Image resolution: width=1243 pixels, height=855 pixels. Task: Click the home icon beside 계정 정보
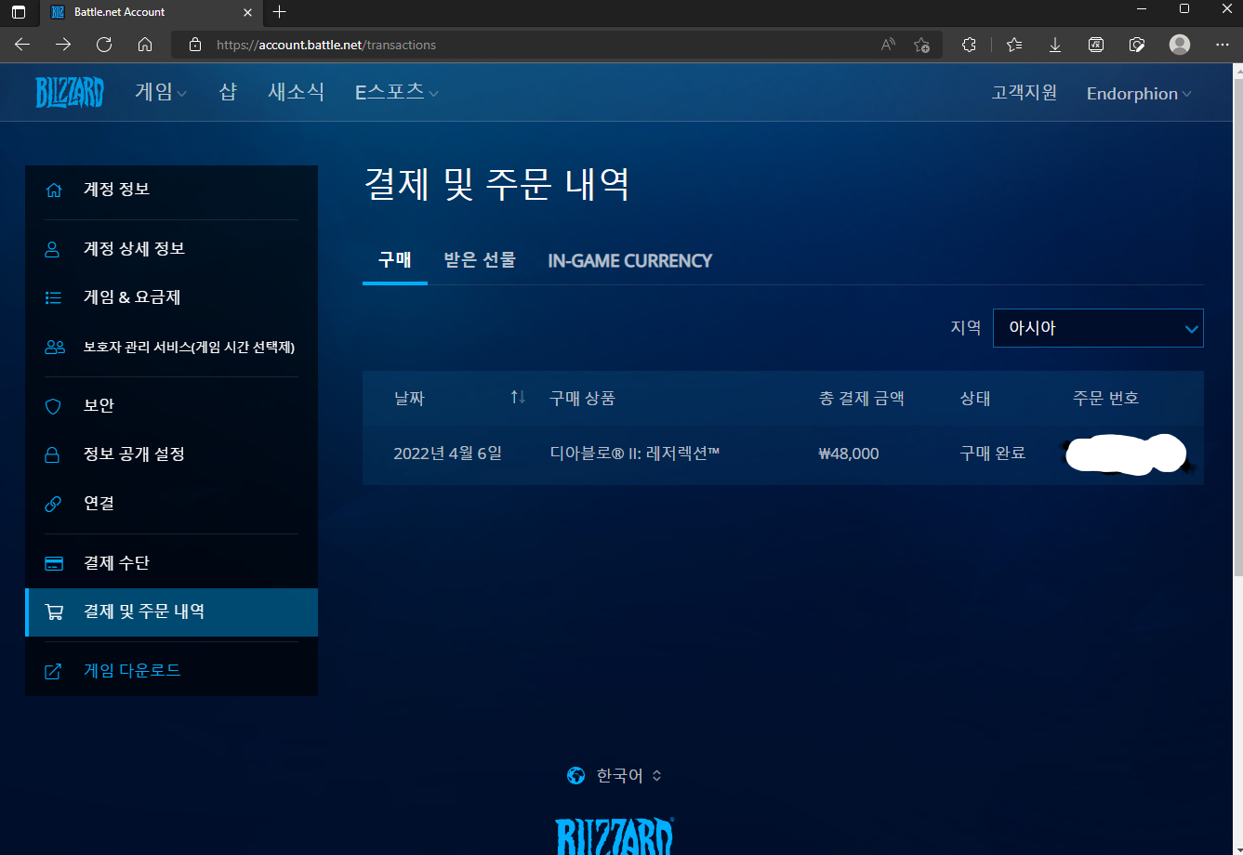coord(54,190)
